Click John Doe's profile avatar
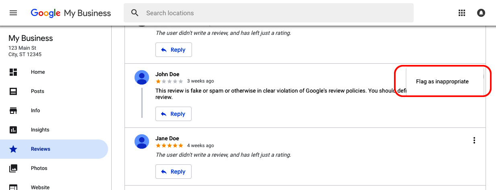496x190 pixels. click(x=142, y=77)
